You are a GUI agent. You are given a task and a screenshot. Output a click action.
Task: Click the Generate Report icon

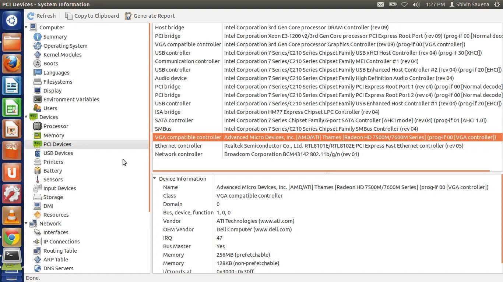tap(128, 16)
